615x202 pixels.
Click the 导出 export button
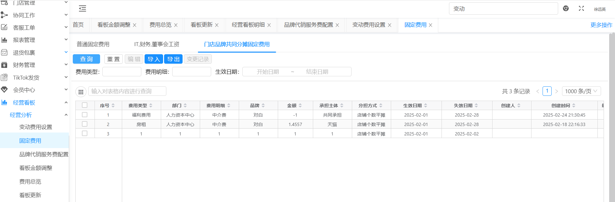(173, 59)
